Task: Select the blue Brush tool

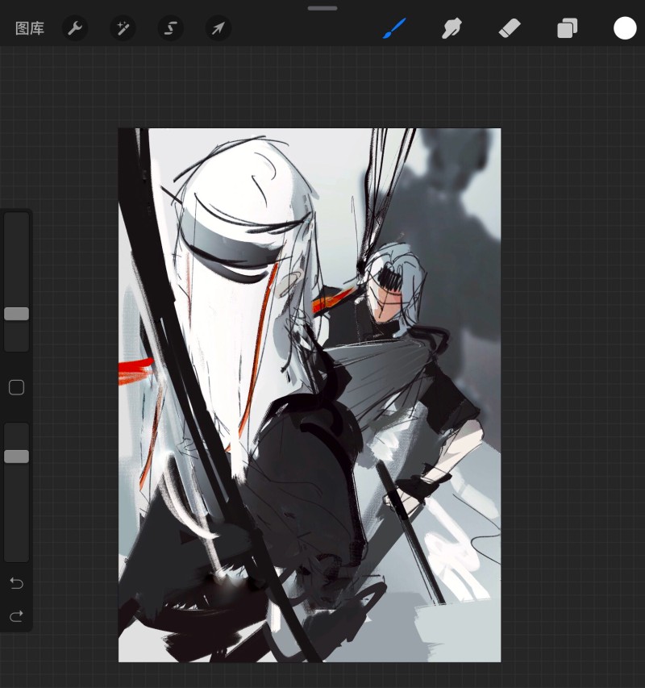Action: (394, 28)
